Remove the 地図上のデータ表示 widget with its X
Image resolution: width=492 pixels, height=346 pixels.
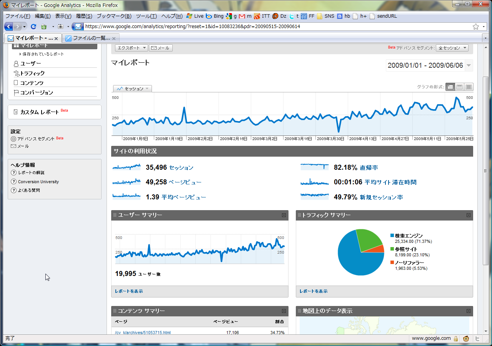[x=469, y=311]
